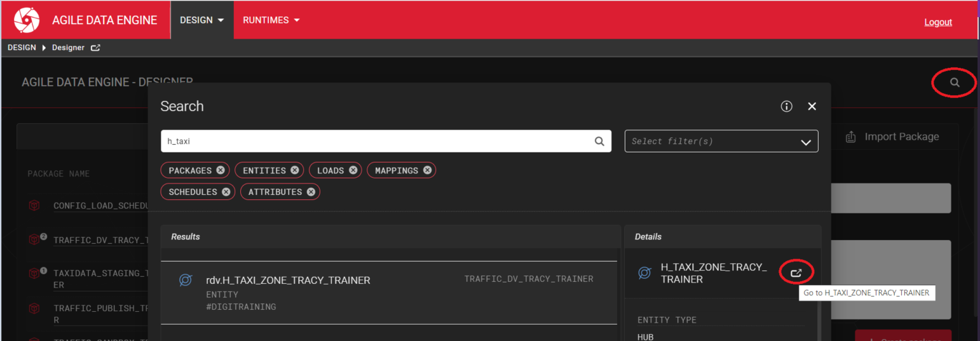Viewport: 980px width, 341px height.
Task: Open the RUNTIMES dropdown menu
Action: click(x=271, y=20)
